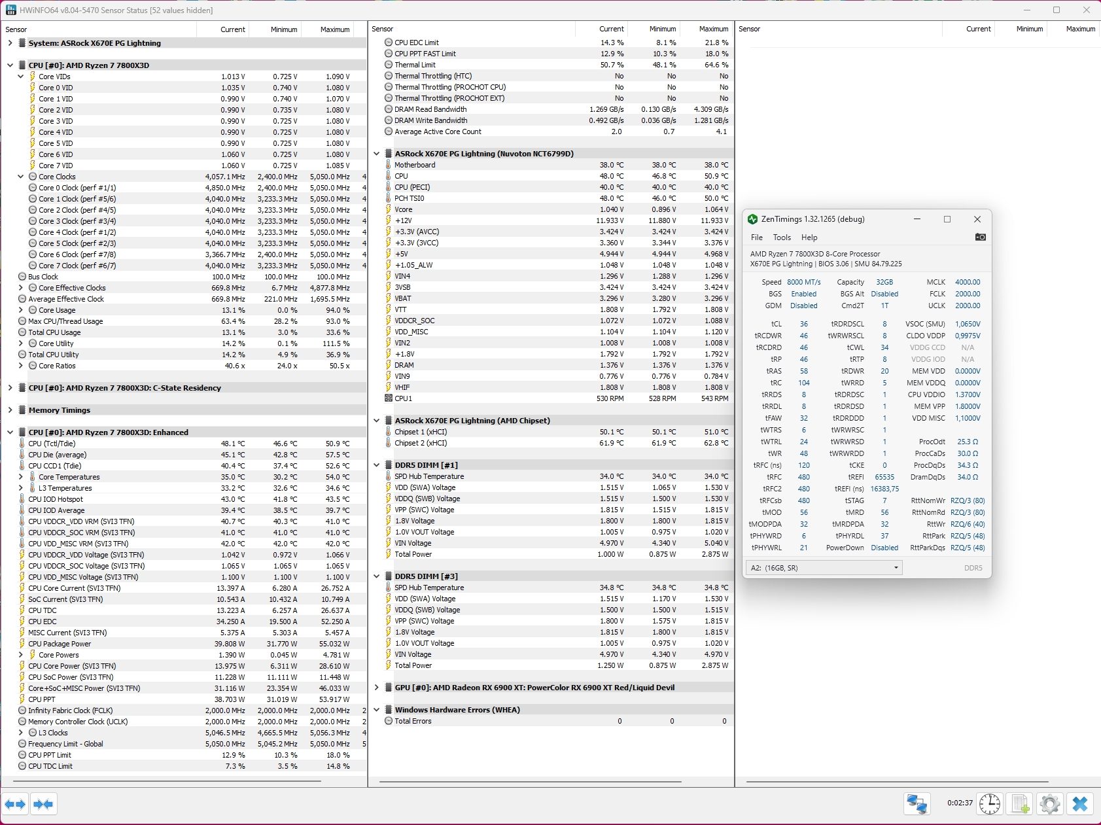Open the File menu in ZenTimings

click(757, 237)
